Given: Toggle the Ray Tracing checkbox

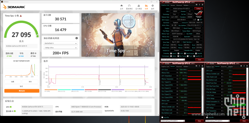Looking at the screenshot, I should [x=178, y=56].
